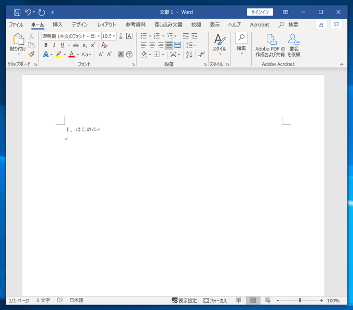
Task: Open the 編集 editing menu
Action: (x=241, y=44)
